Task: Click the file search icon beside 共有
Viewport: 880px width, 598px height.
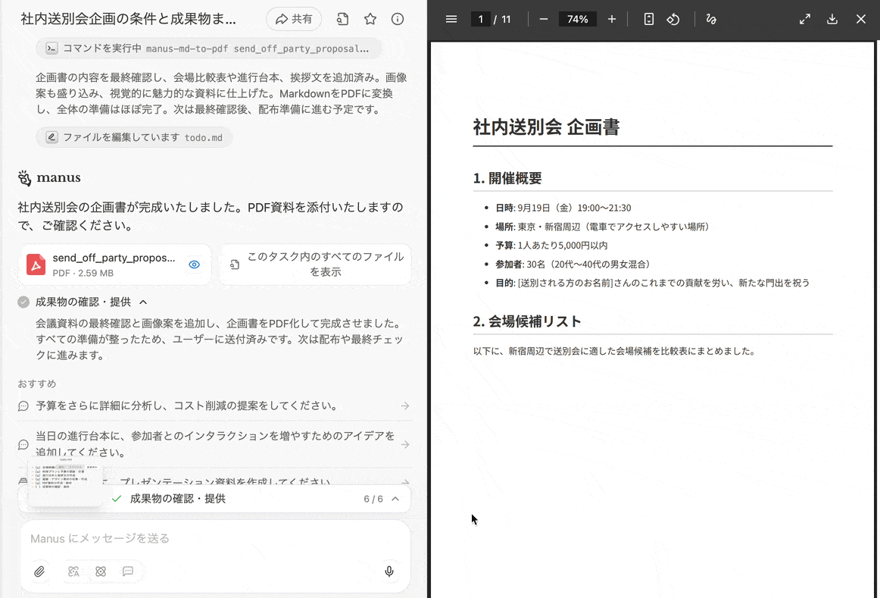Action: point(342,19)
